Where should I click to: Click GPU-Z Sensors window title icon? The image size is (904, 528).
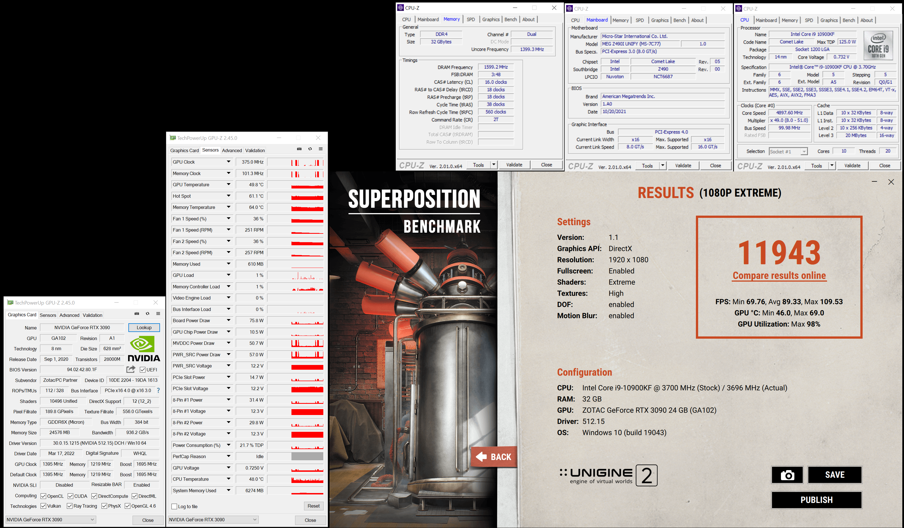(x=173, y=138)
